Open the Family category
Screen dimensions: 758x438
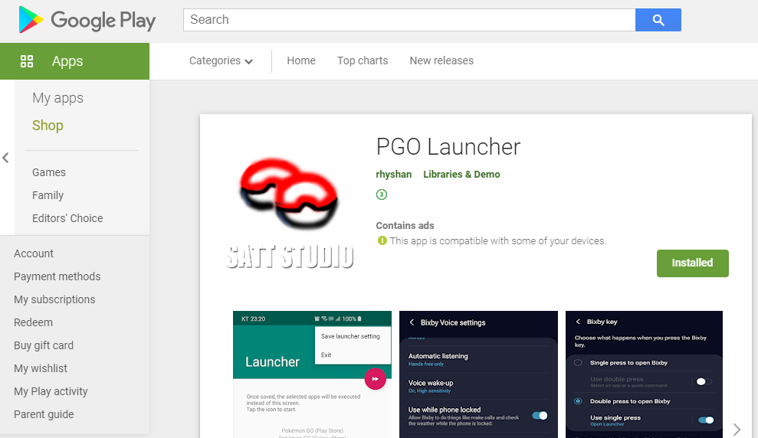pyautogui.click(x=48, y=195)
